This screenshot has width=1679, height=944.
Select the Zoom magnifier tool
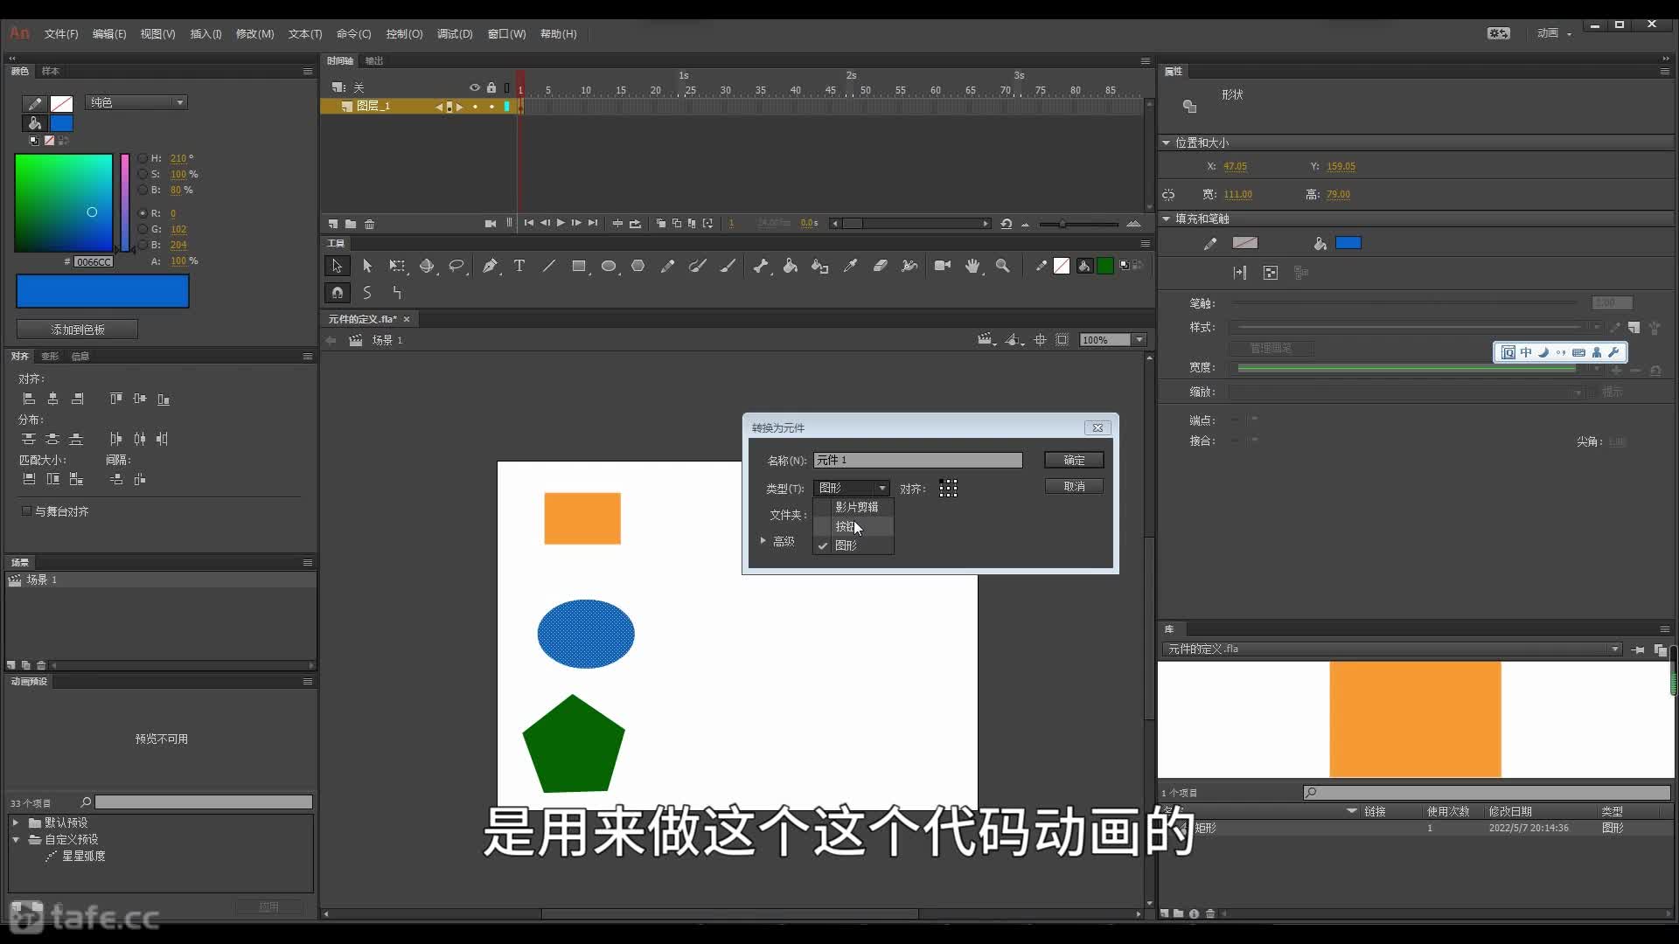[x=1003, y=266]
